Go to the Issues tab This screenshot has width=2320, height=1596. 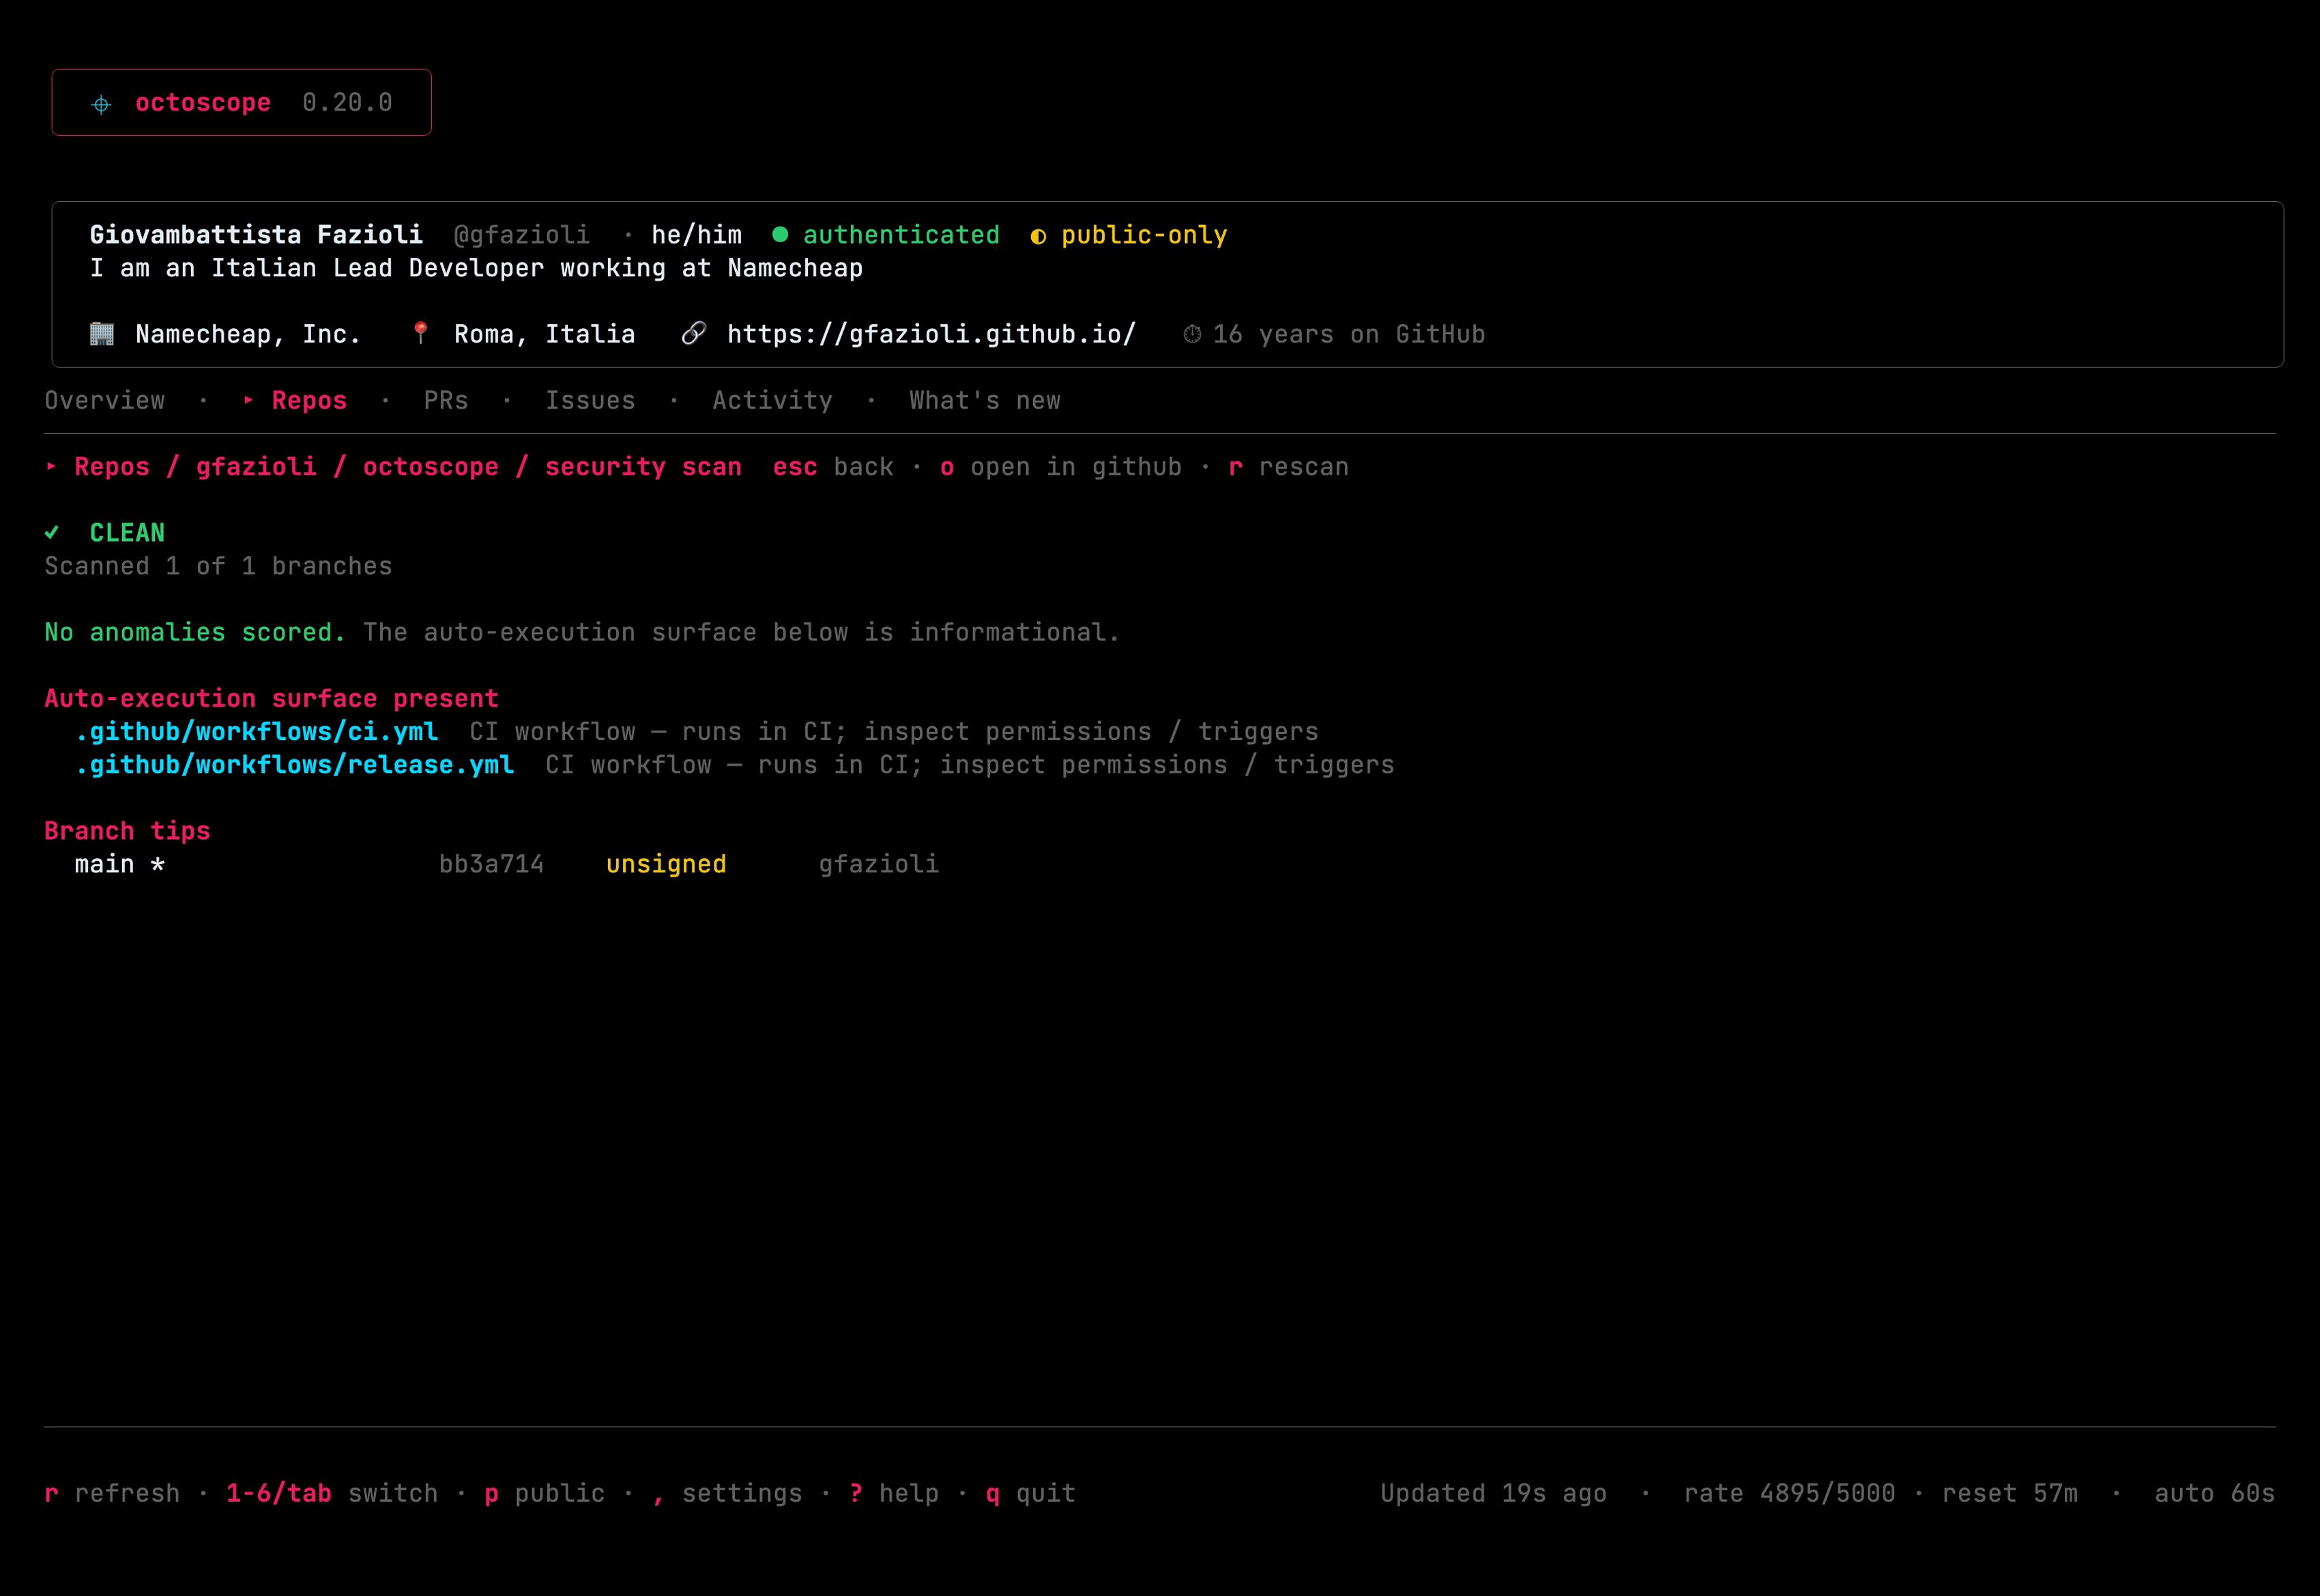click(590, 401)
